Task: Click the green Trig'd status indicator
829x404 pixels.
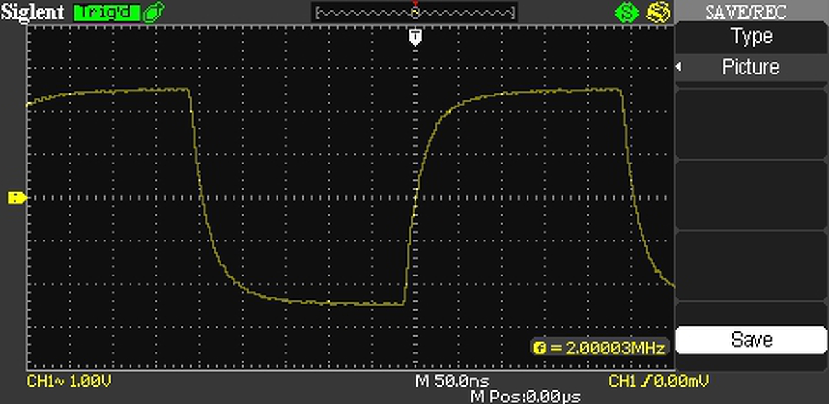Action: click(x=107, y=12)
